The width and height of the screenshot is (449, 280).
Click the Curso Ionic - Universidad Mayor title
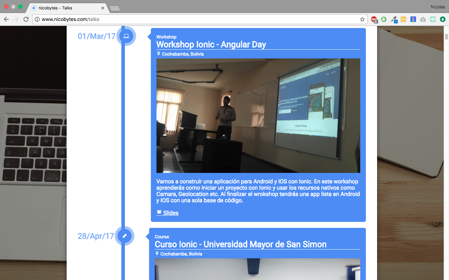coord(241,244)
